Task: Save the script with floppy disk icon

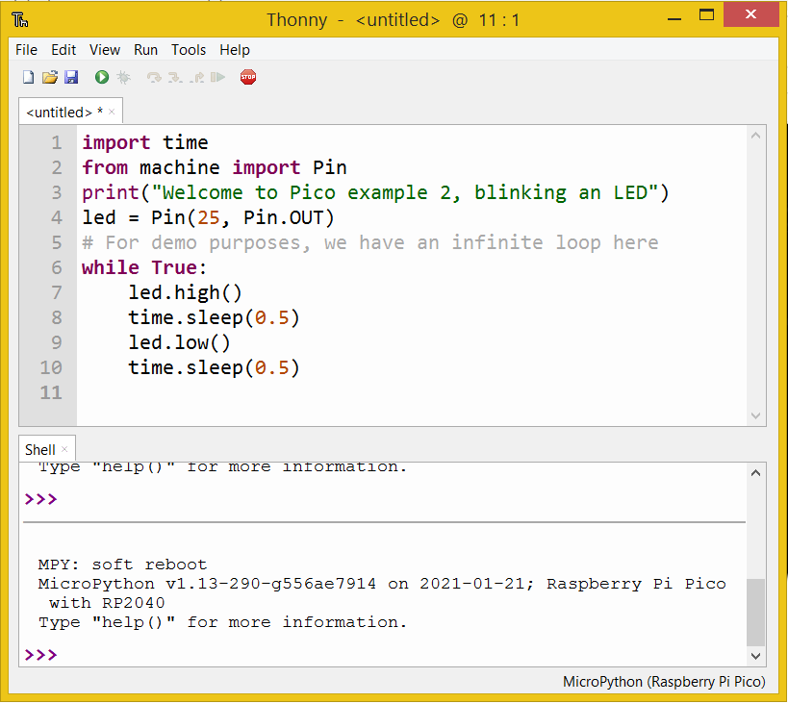Action: (71, 77)
